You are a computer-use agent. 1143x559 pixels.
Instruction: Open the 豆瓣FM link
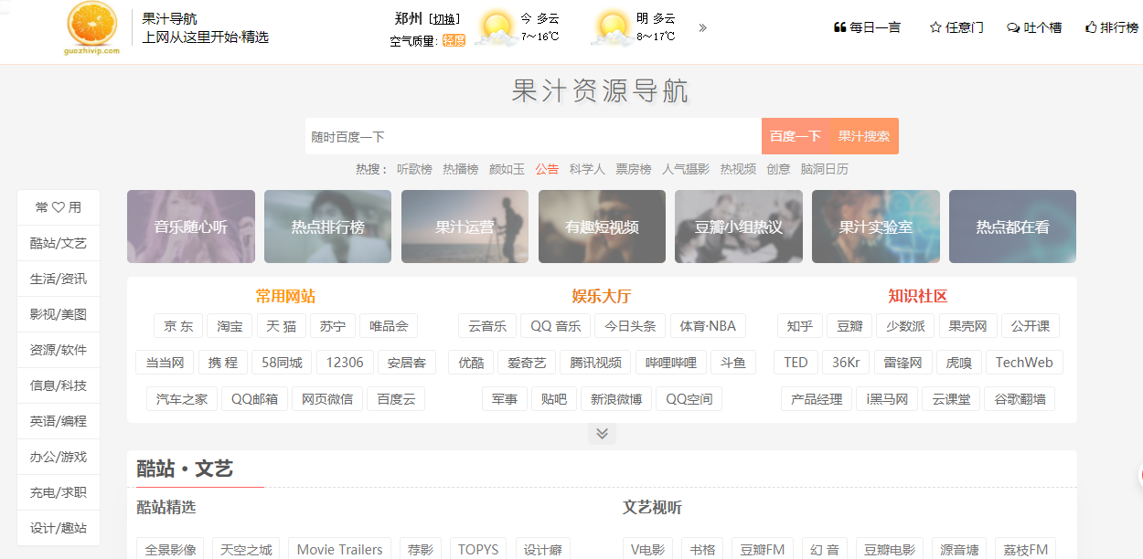[763, 550]
